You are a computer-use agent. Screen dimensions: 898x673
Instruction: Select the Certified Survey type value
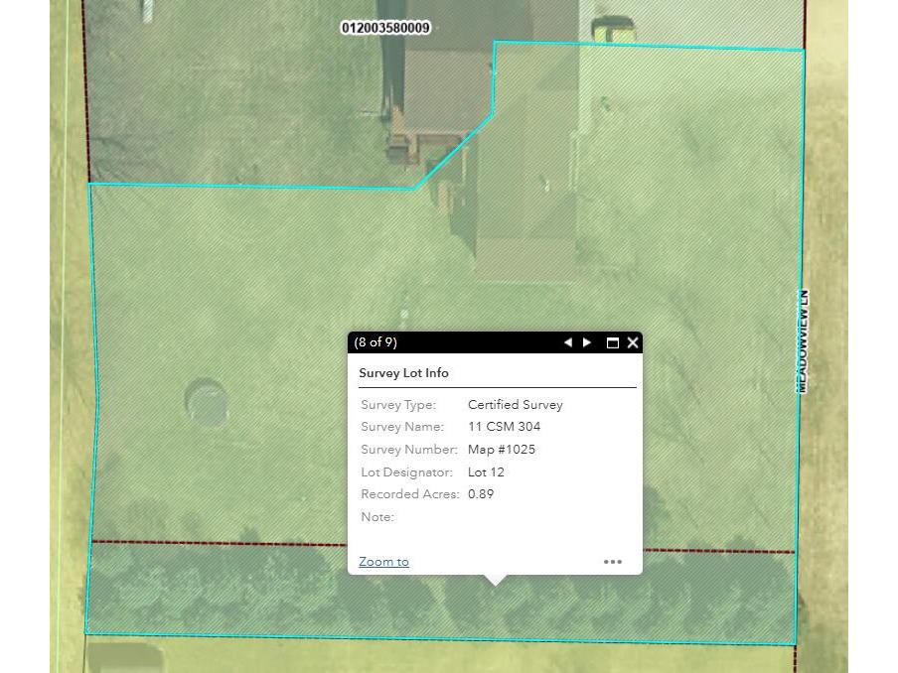point(516,405)
